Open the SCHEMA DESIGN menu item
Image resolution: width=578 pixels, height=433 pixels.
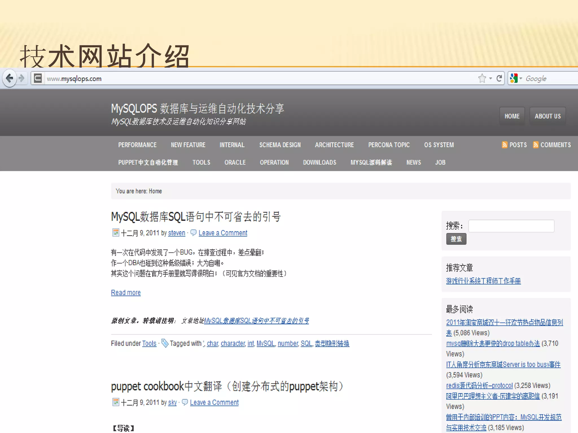click(280, 145)
